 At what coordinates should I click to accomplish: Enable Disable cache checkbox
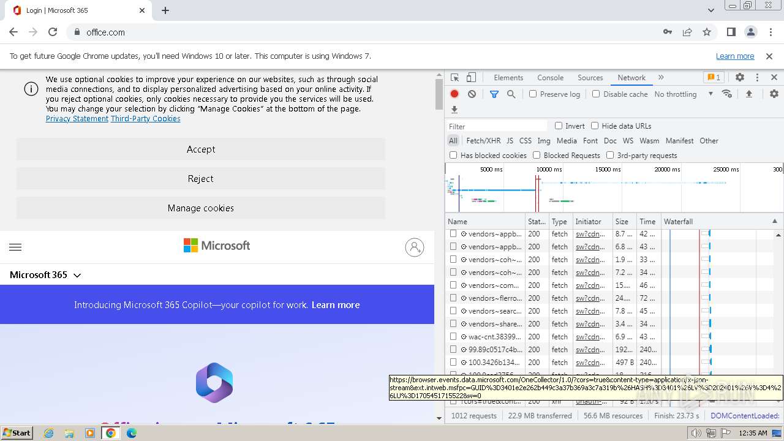(596, 94)
